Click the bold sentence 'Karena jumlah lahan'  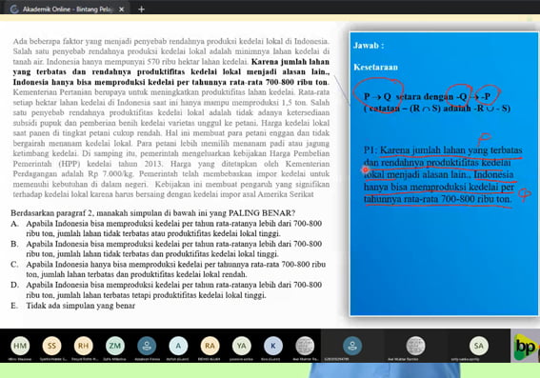click(x=171, y=72)
